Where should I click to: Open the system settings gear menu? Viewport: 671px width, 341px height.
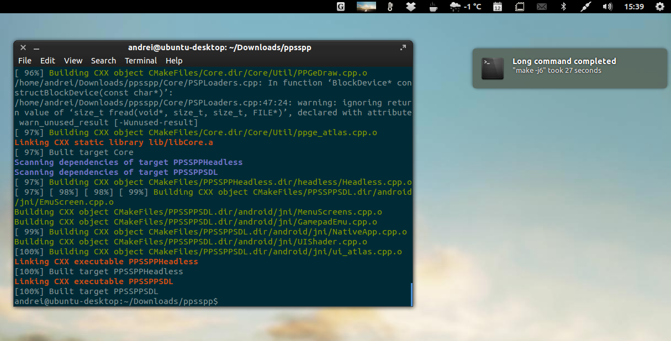point(660,7)
